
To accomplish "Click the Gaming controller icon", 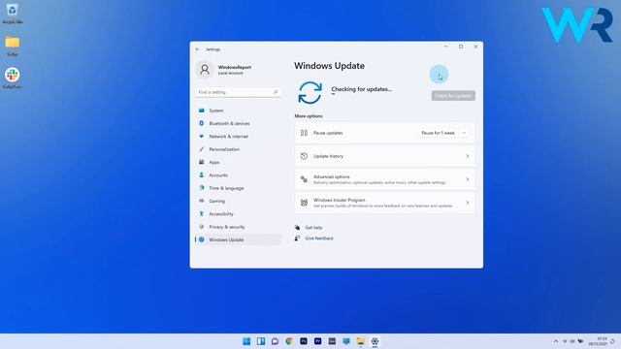I will [x=202, y=201].
